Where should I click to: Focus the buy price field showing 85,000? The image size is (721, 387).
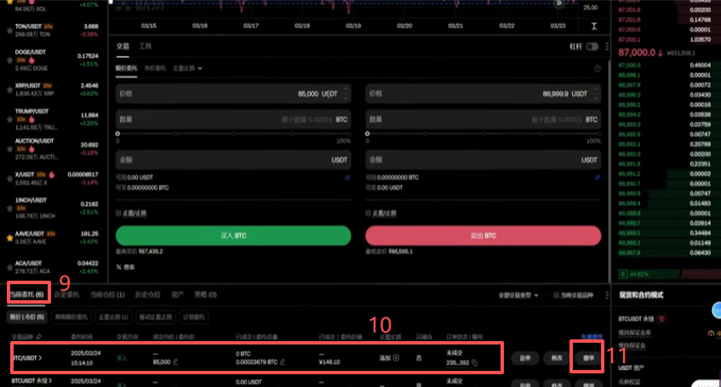coord(233,94)
